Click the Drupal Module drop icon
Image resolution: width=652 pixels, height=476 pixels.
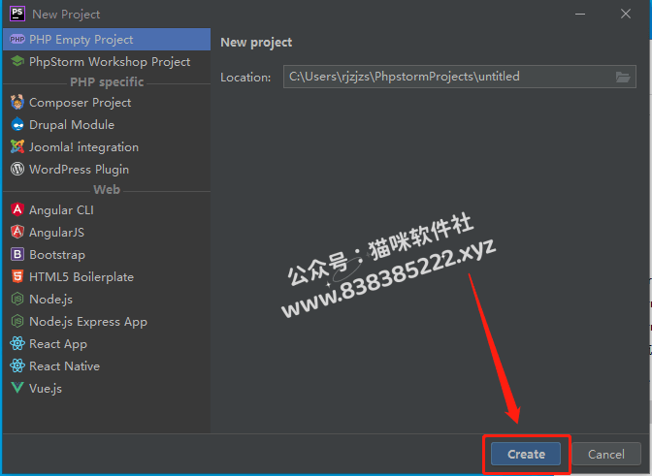pos(17,125)
